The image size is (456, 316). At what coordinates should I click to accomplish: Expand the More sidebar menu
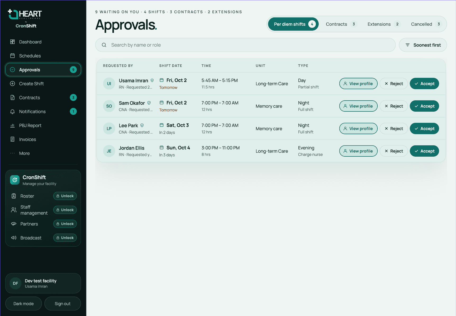coord(43,154)
